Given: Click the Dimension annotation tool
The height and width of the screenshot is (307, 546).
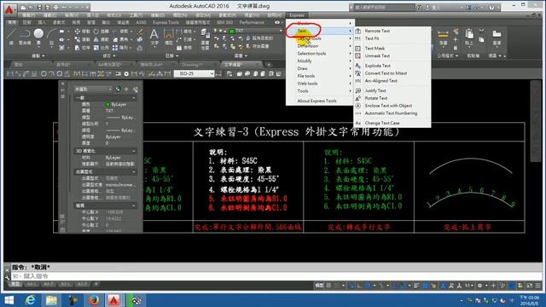Looking at the screenshot, I should pyautogui.click(x=169, y=37).
